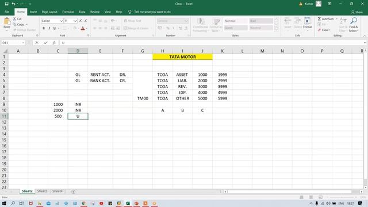Open Find & Select magnifier
368x207 pixels.
(354, 21)
